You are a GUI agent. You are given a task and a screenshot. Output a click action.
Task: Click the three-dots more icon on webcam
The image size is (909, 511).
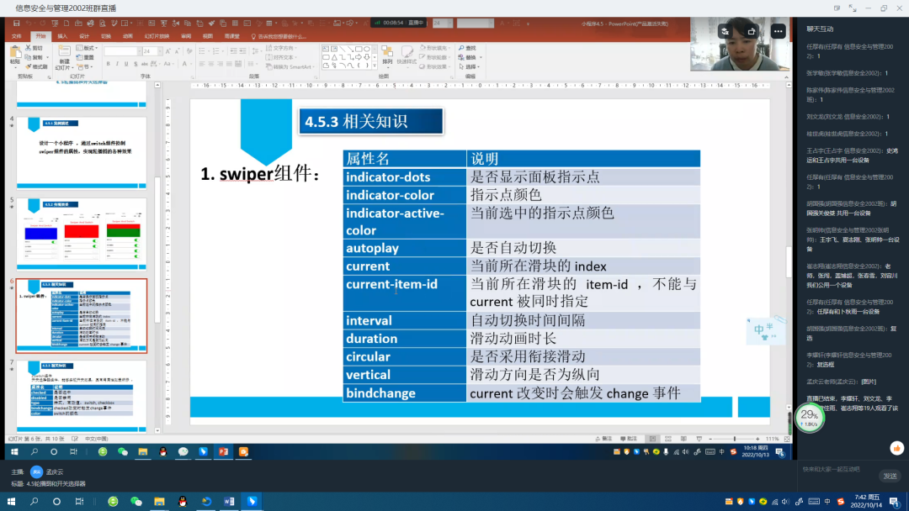pyautogui.click(x=778, y=31)
